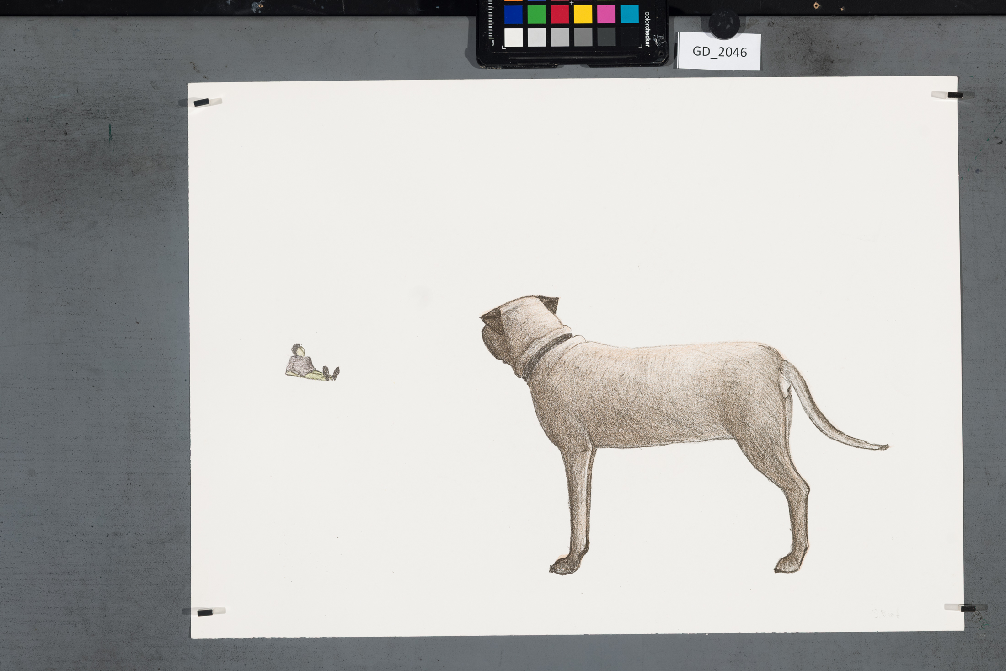Viewport: 1006px width, 671px height.
Task: Click the white grayscale patch
Action: 514,38
